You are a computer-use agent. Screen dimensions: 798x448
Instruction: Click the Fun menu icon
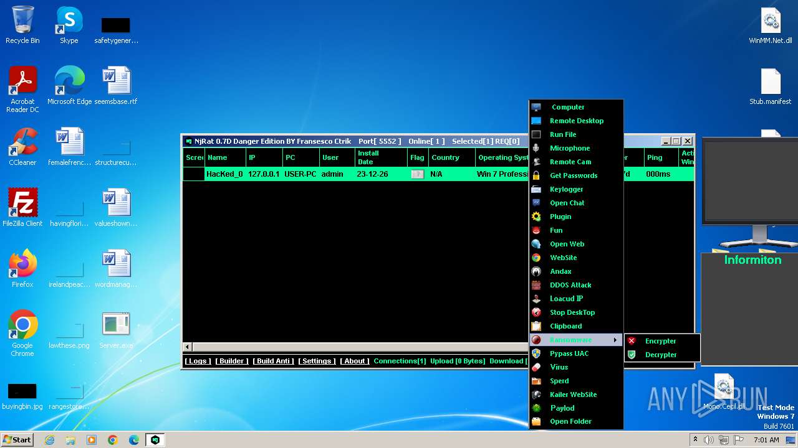pyautogui.click(x=536, y=230)
